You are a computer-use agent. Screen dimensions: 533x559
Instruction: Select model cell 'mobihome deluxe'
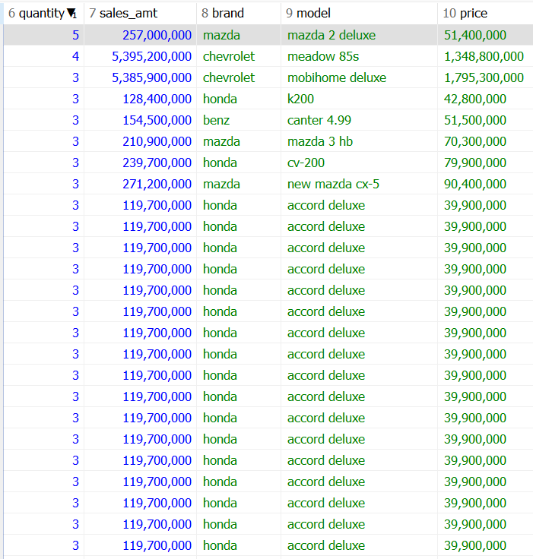(x=359, y=77)
